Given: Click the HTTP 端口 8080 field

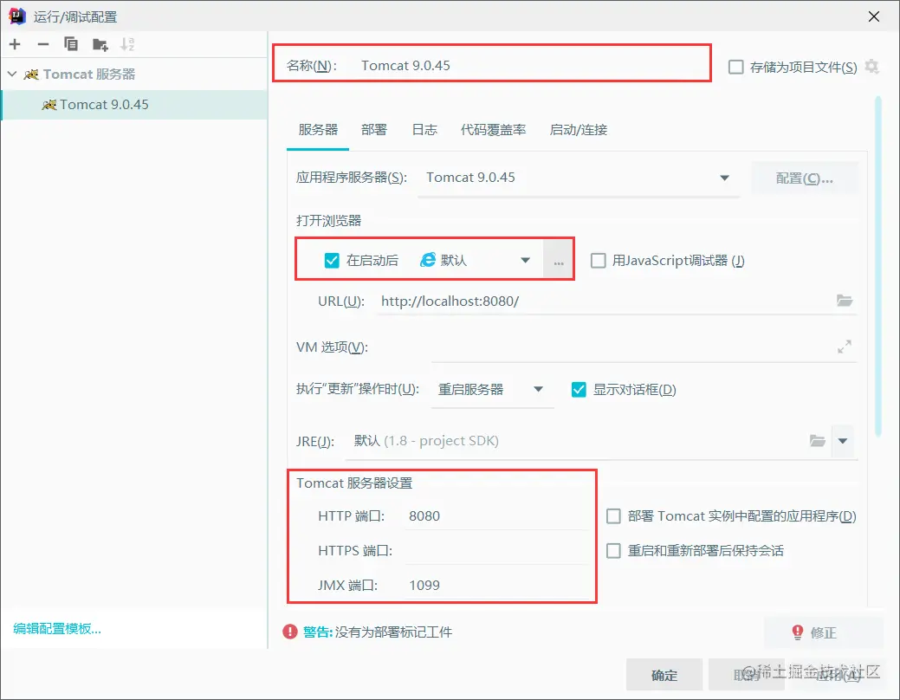Looking at the screenshot, I should (x=497, y=516).
